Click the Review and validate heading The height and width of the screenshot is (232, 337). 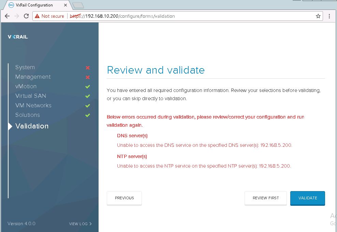tap(156, 70)
